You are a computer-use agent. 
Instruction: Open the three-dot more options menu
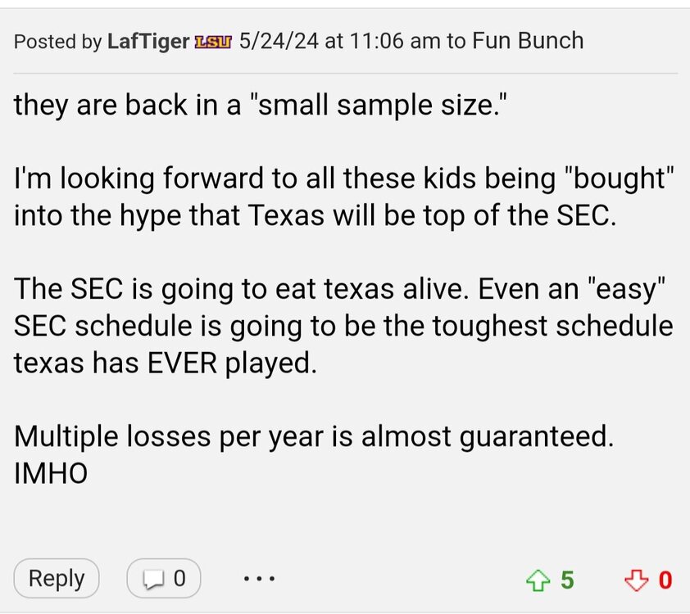coord(260,580)
